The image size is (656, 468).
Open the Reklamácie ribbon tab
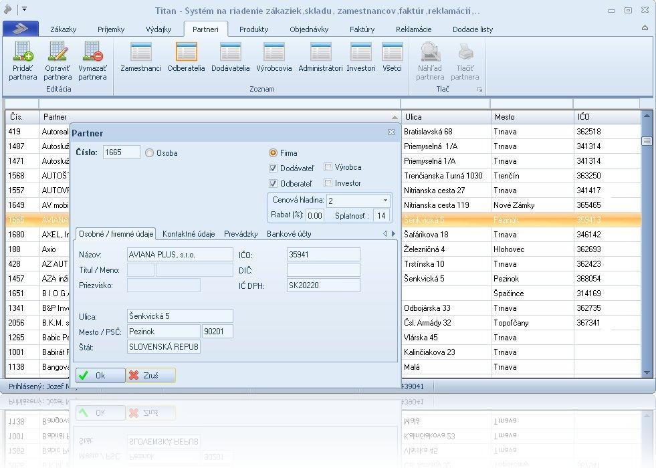coord(413,29)
